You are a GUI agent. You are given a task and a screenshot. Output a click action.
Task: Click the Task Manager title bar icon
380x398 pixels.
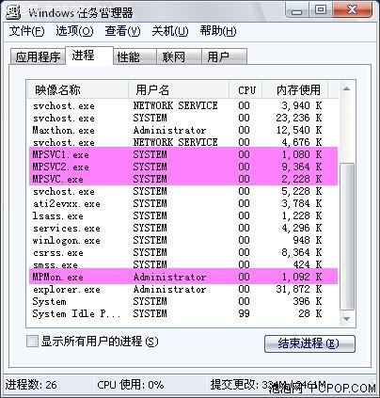pos(13,11)
